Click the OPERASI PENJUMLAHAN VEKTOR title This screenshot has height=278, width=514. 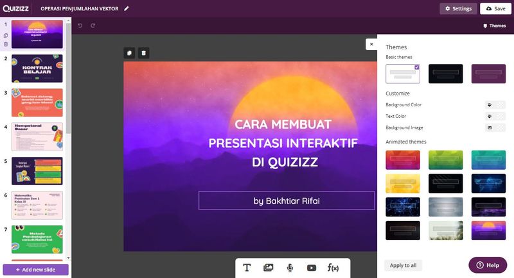[79, 9]
